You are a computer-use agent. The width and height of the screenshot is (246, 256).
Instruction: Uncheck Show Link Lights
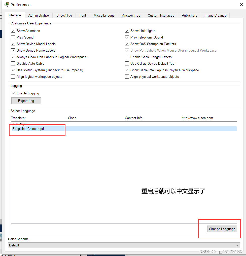point(127,31)
